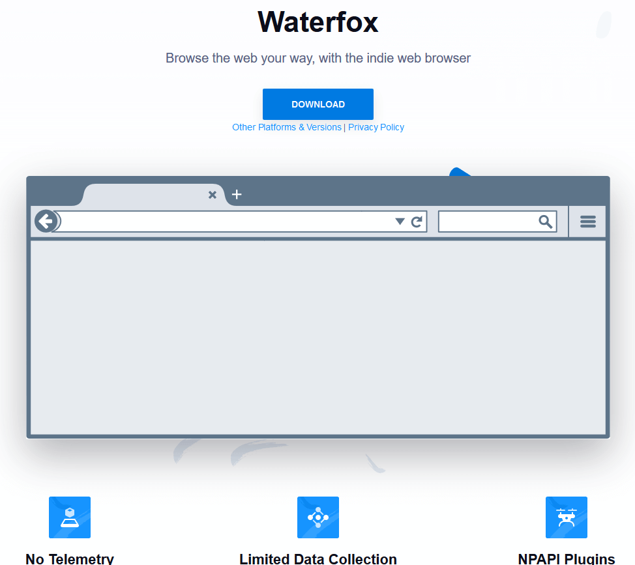The height and width of the screenshot is (565, 635).
Task: Click the No Telemetry feature icon
Action: pos(70,517)
